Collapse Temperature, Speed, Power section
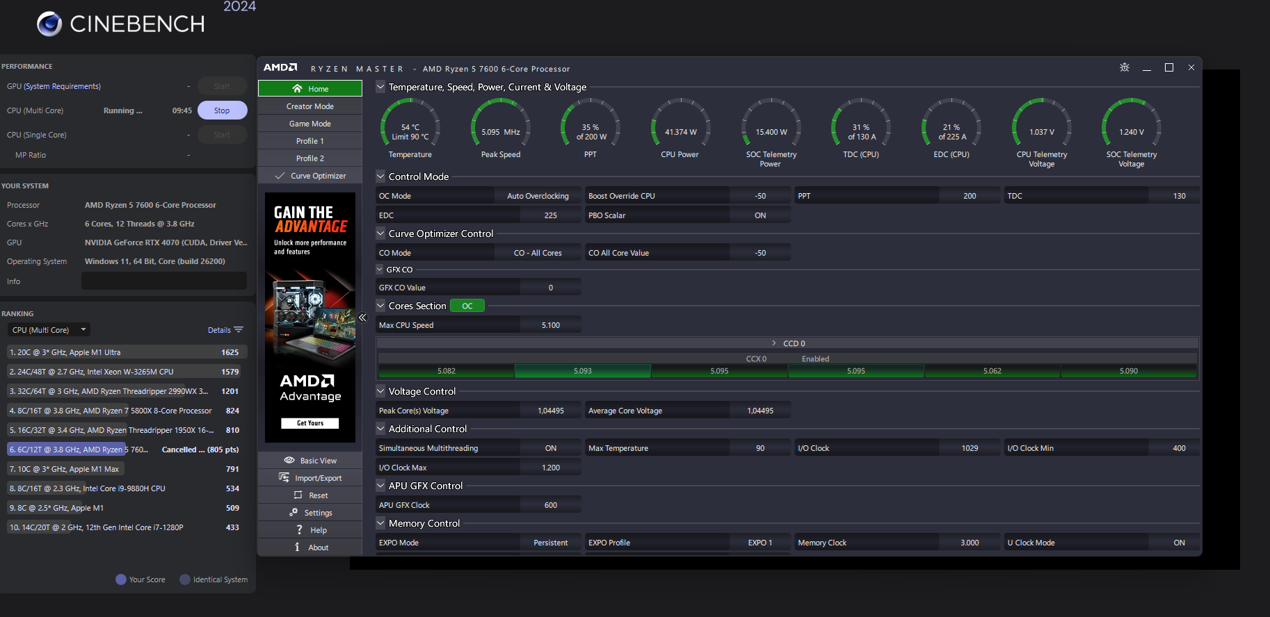 click(x=380, y=87)
